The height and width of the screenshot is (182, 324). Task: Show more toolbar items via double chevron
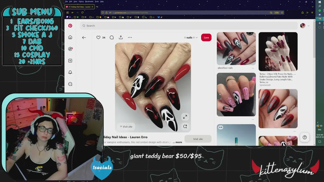point(307,13)
